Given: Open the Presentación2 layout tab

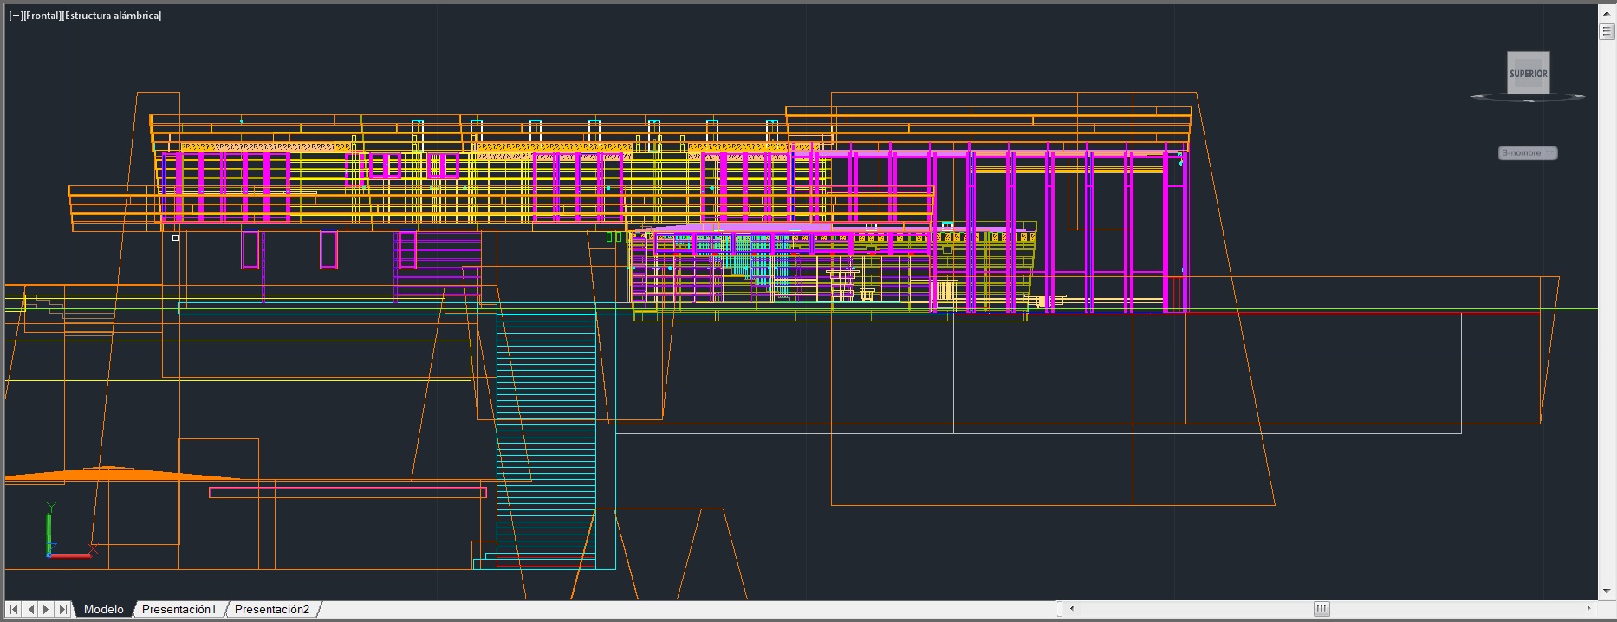Looking at the screenshot, I should 271,609.
